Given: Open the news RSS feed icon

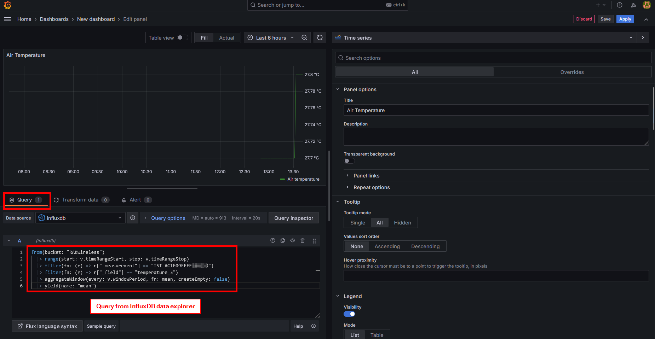Looking at the screenshot, I should coord(633,5).
